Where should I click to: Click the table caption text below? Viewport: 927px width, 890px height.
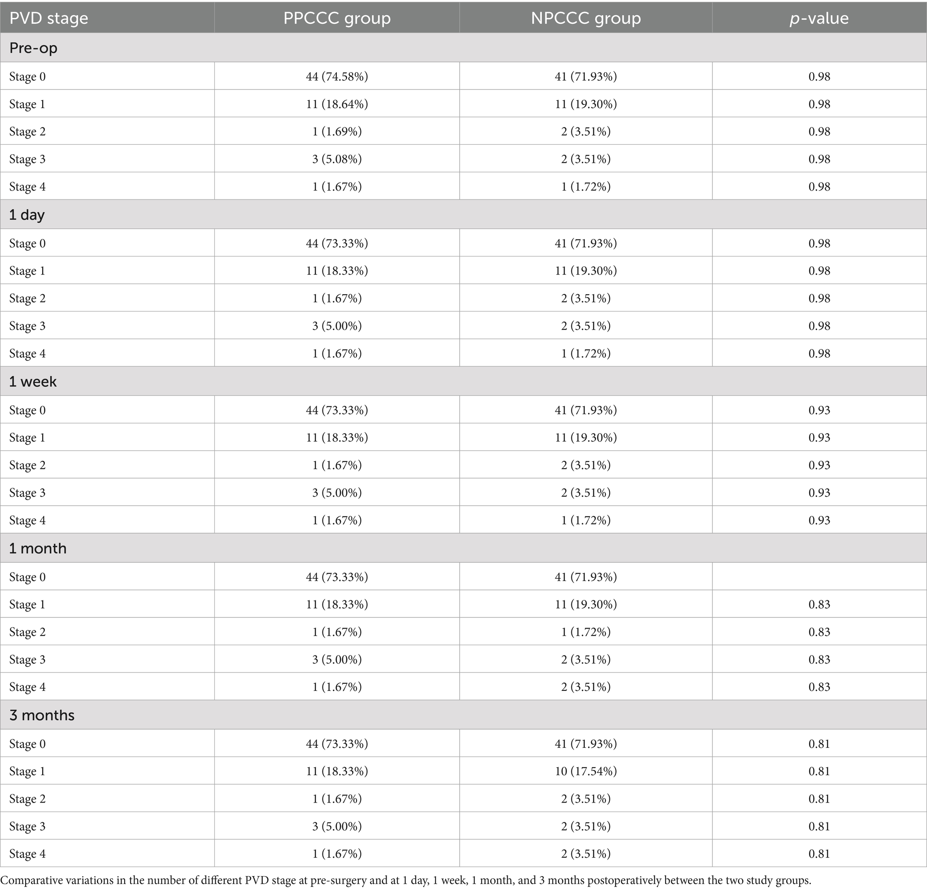406,881
